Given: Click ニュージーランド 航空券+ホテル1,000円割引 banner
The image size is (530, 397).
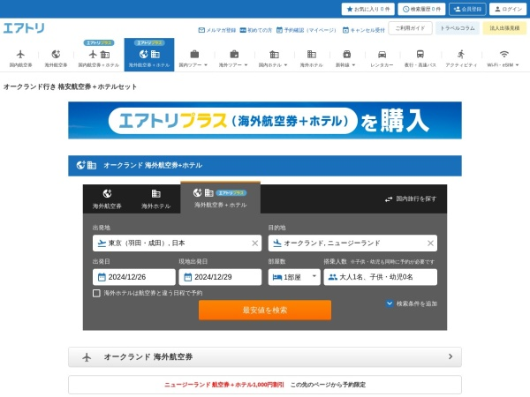Looking at the screenshot, I should coord(265,385).
